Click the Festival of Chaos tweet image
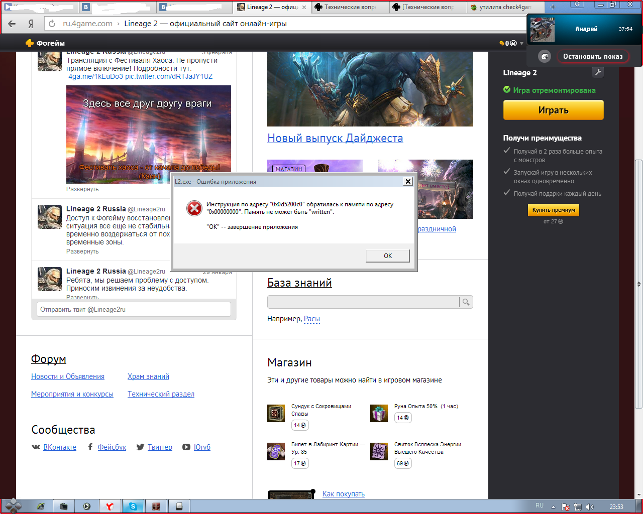 [x=149, y=135]
